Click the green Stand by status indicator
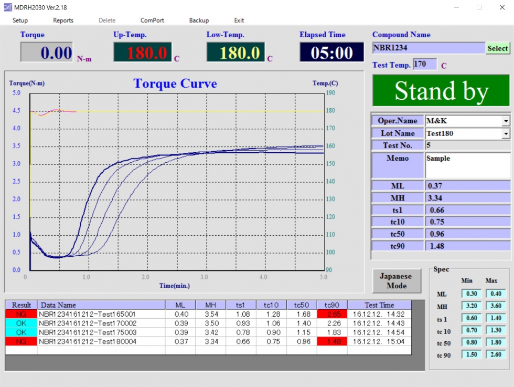Screen dimensions: 514x387 tap(441, 90)
